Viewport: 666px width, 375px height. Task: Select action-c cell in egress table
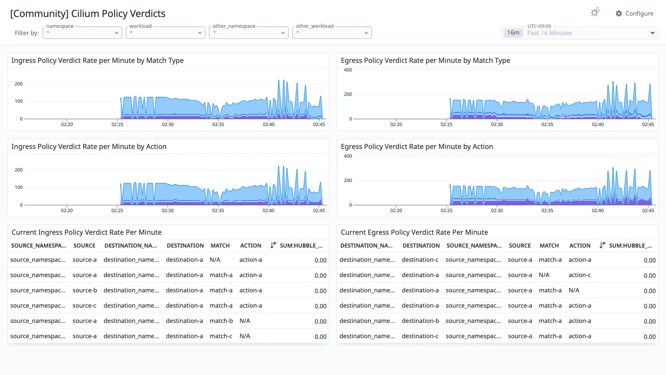[x=580, y=275]
